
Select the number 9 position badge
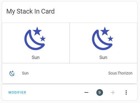pyautogui.click(x=100, y=92)
